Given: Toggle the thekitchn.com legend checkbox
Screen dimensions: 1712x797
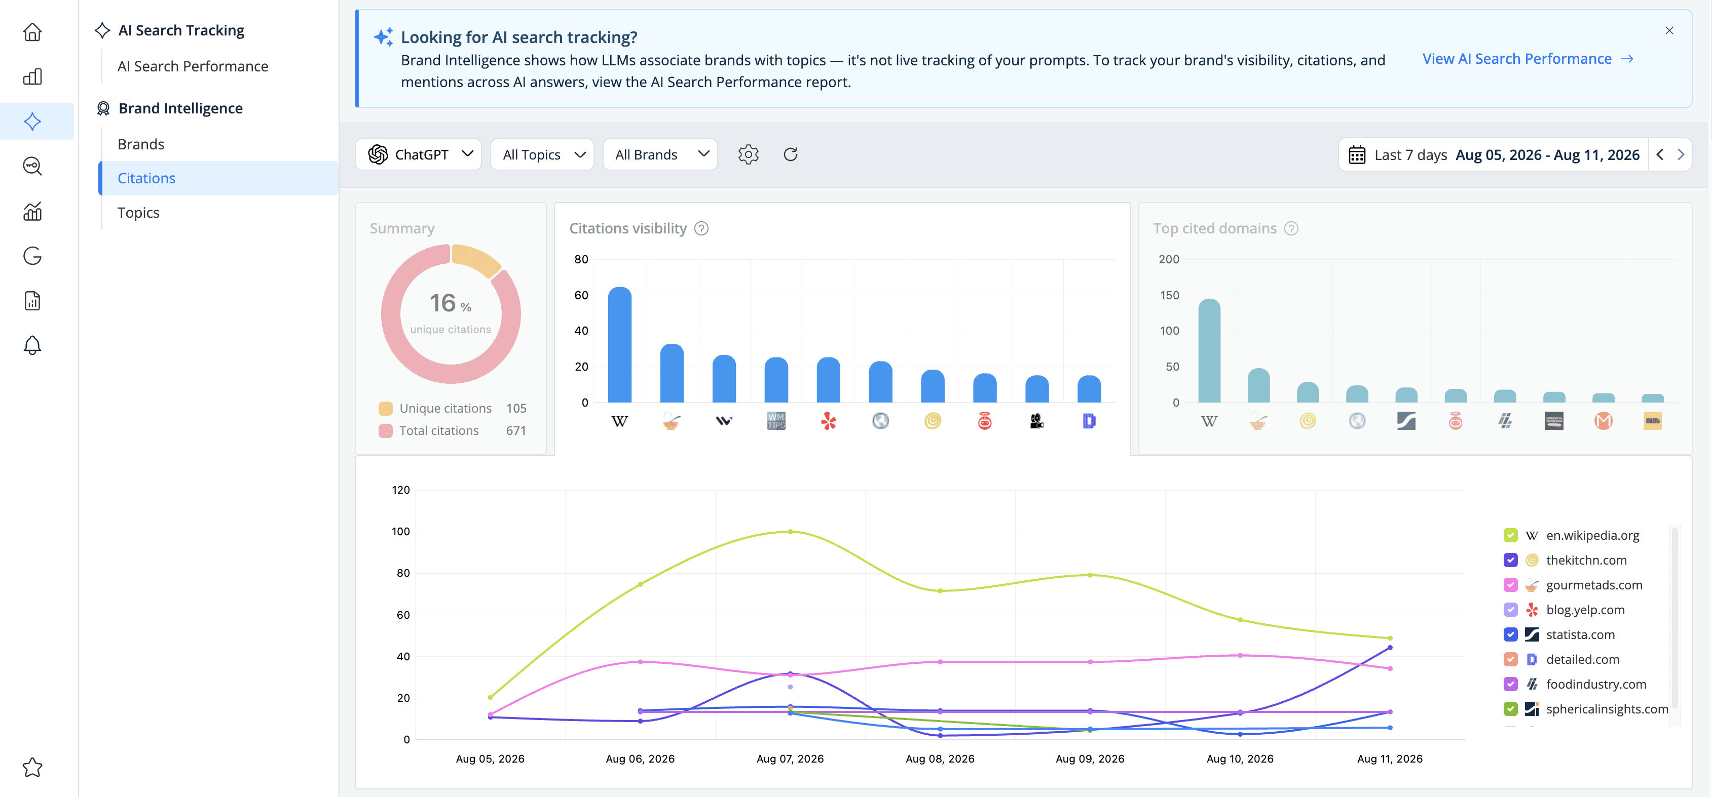Looking at the screenshot, I should 1510,560.
